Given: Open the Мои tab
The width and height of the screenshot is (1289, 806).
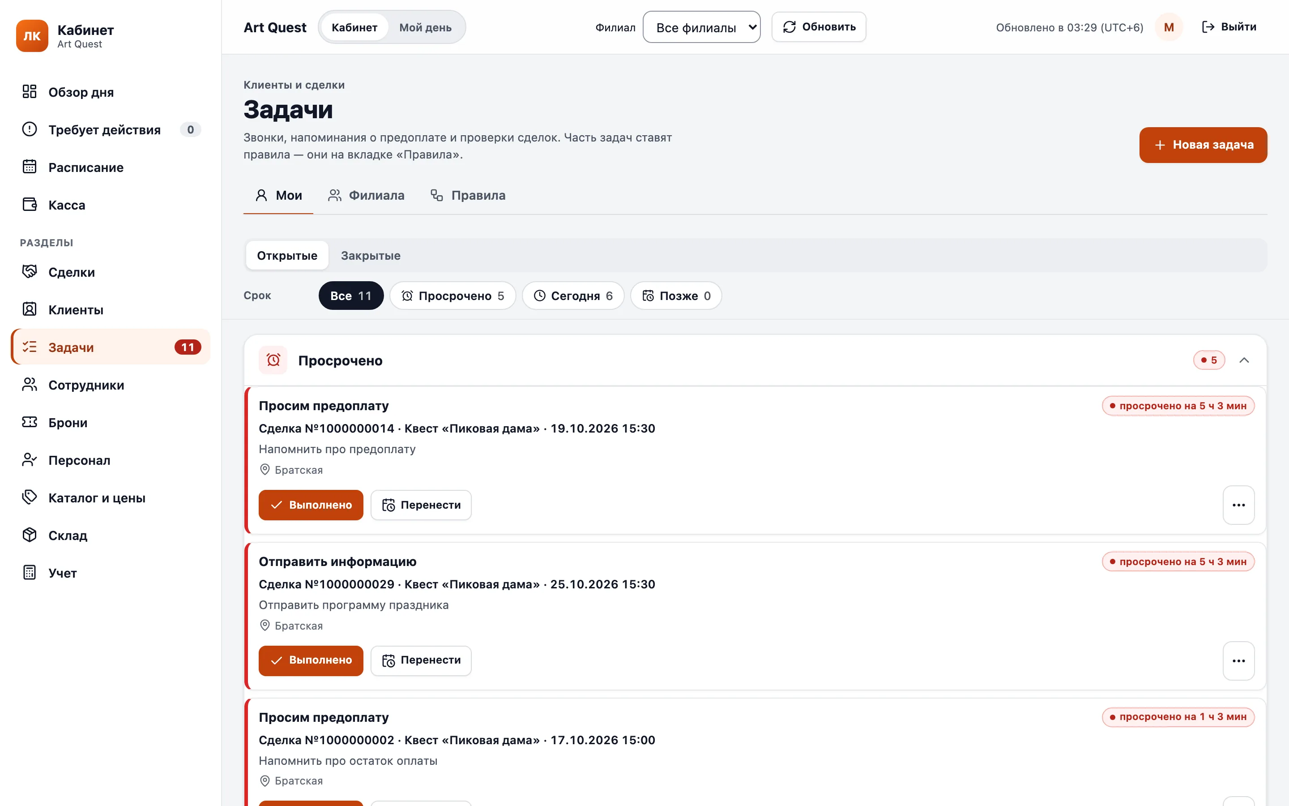Looking at the screenshot, I should click(278, 196).
